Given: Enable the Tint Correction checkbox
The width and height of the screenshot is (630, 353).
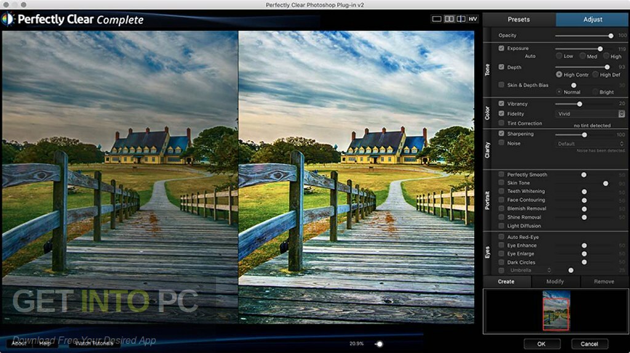Looking at the screenshot, I should tap(501, 123).
